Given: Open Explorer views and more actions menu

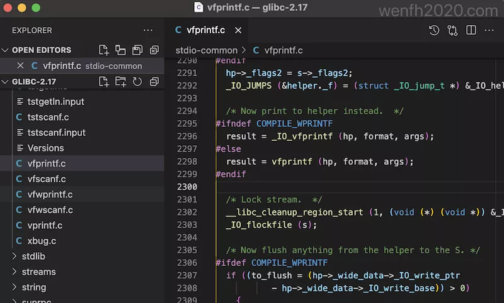Looking at the screenshot, I should 148,30.
